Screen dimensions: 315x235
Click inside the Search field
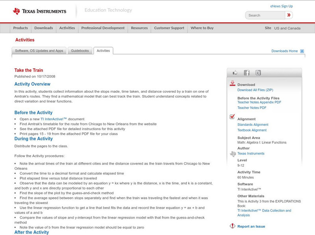[265, 15]
